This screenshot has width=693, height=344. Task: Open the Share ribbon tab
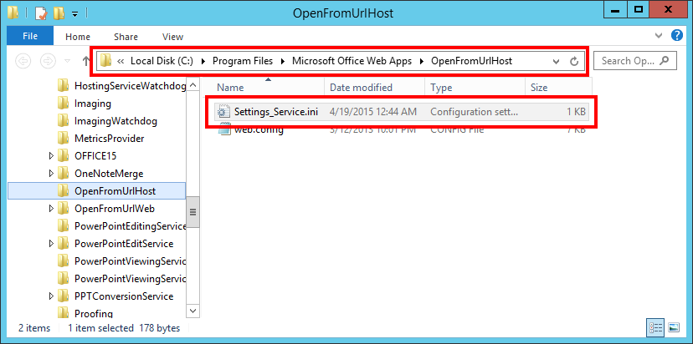126,37
